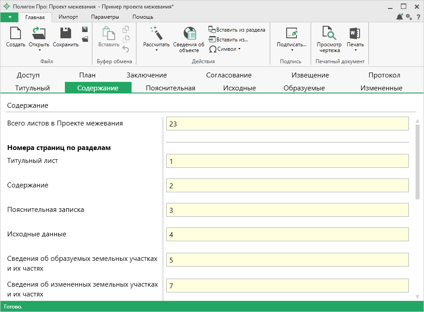Viewport: 424px width, 312px height.
Task: Expand the Символ dropdown
Action: pyautogui.click(x=239, y=49)
